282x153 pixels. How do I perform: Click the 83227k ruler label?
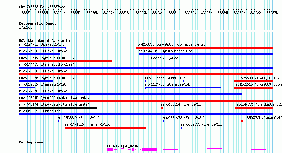click(x=109, y=13)
